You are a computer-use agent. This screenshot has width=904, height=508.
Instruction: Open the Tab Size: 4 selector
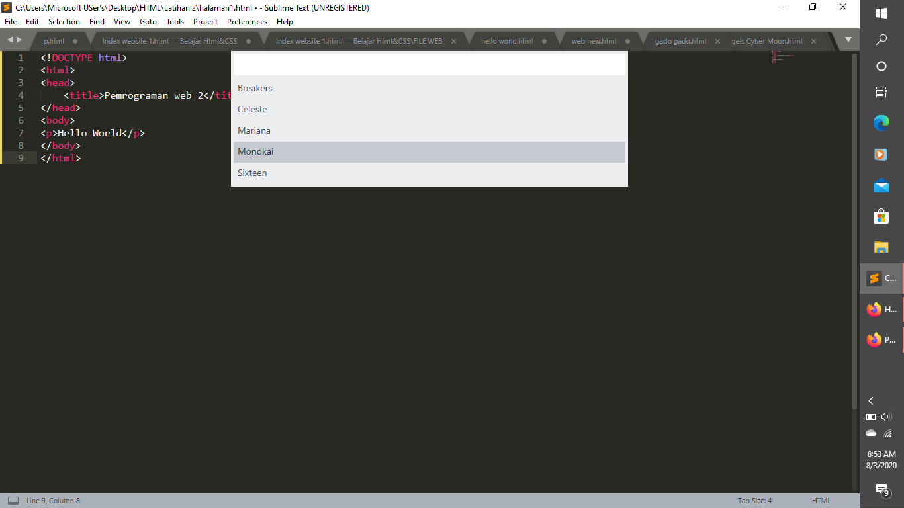tap(754, 501)
